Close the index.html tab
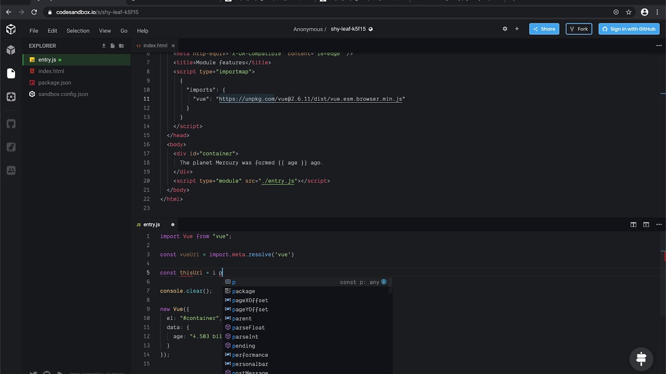 [173, 46]
